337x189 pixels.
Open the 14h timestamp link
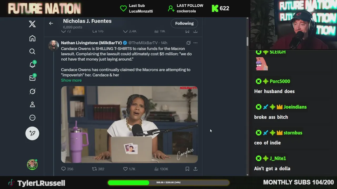[164, 43]
